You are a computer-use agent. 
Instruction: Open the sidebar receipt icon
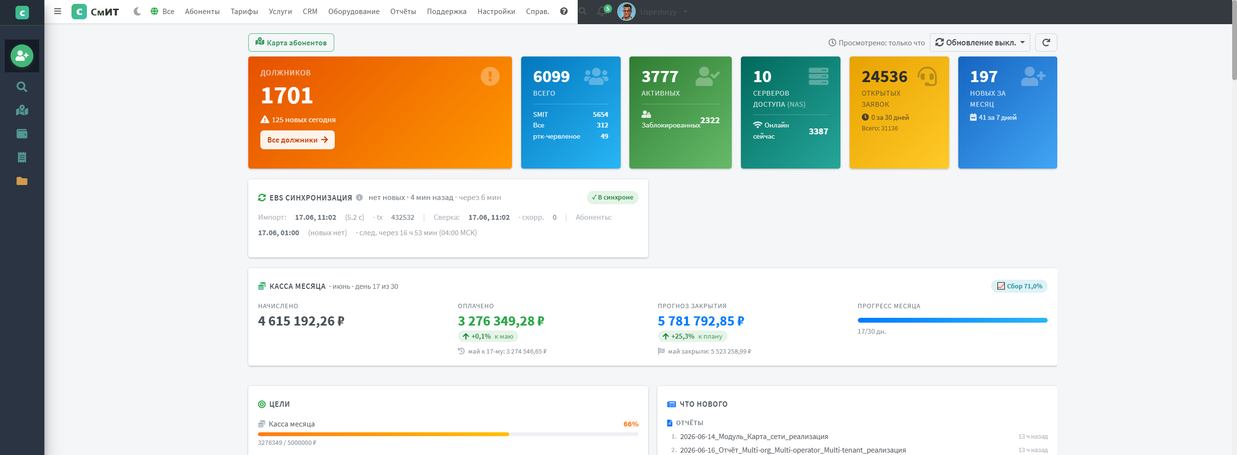click(22, 157)
